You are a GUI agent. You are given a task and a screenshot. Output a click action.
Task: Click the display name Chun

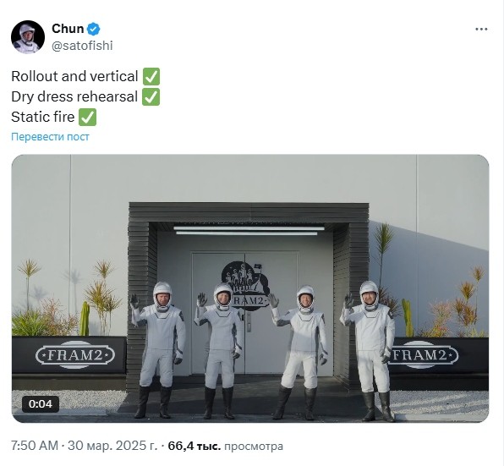[x=68, y=29]
